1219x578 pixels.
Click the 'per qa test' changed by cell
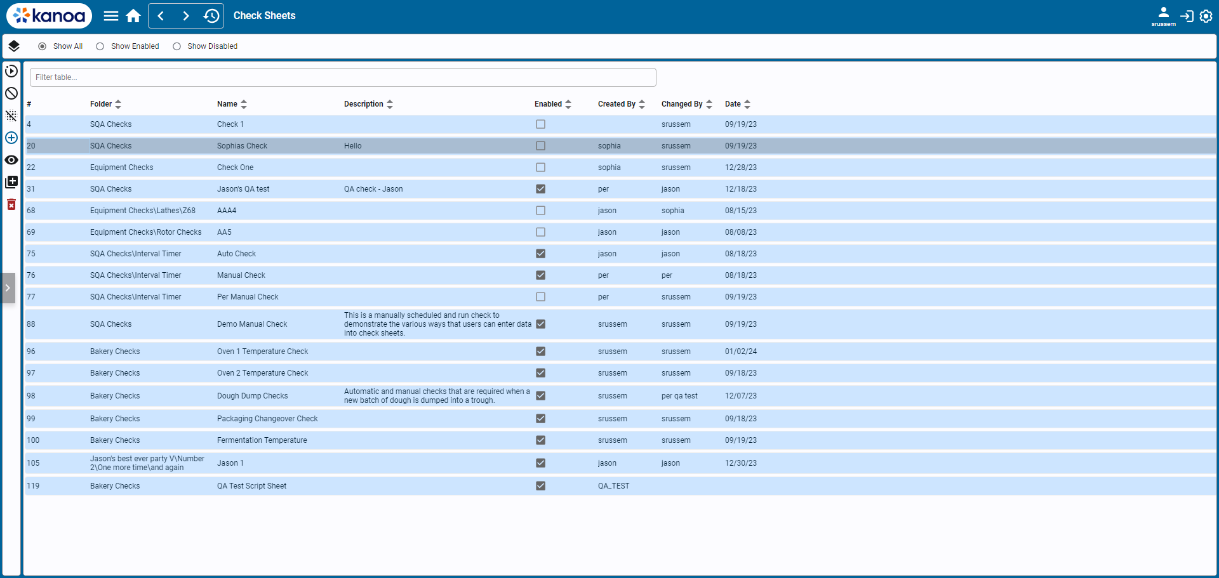click(x=679, y=396)
